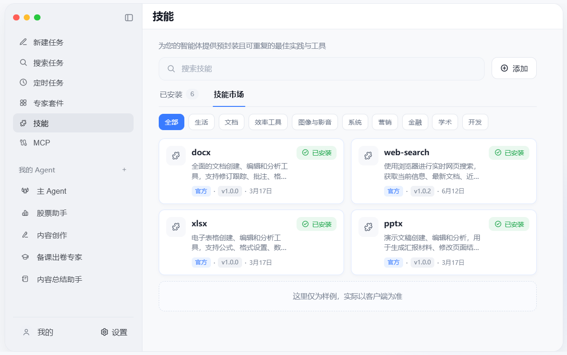The image size is (567, 355).
Task: Click the 官方 tag on docx card
Action: 201,191
